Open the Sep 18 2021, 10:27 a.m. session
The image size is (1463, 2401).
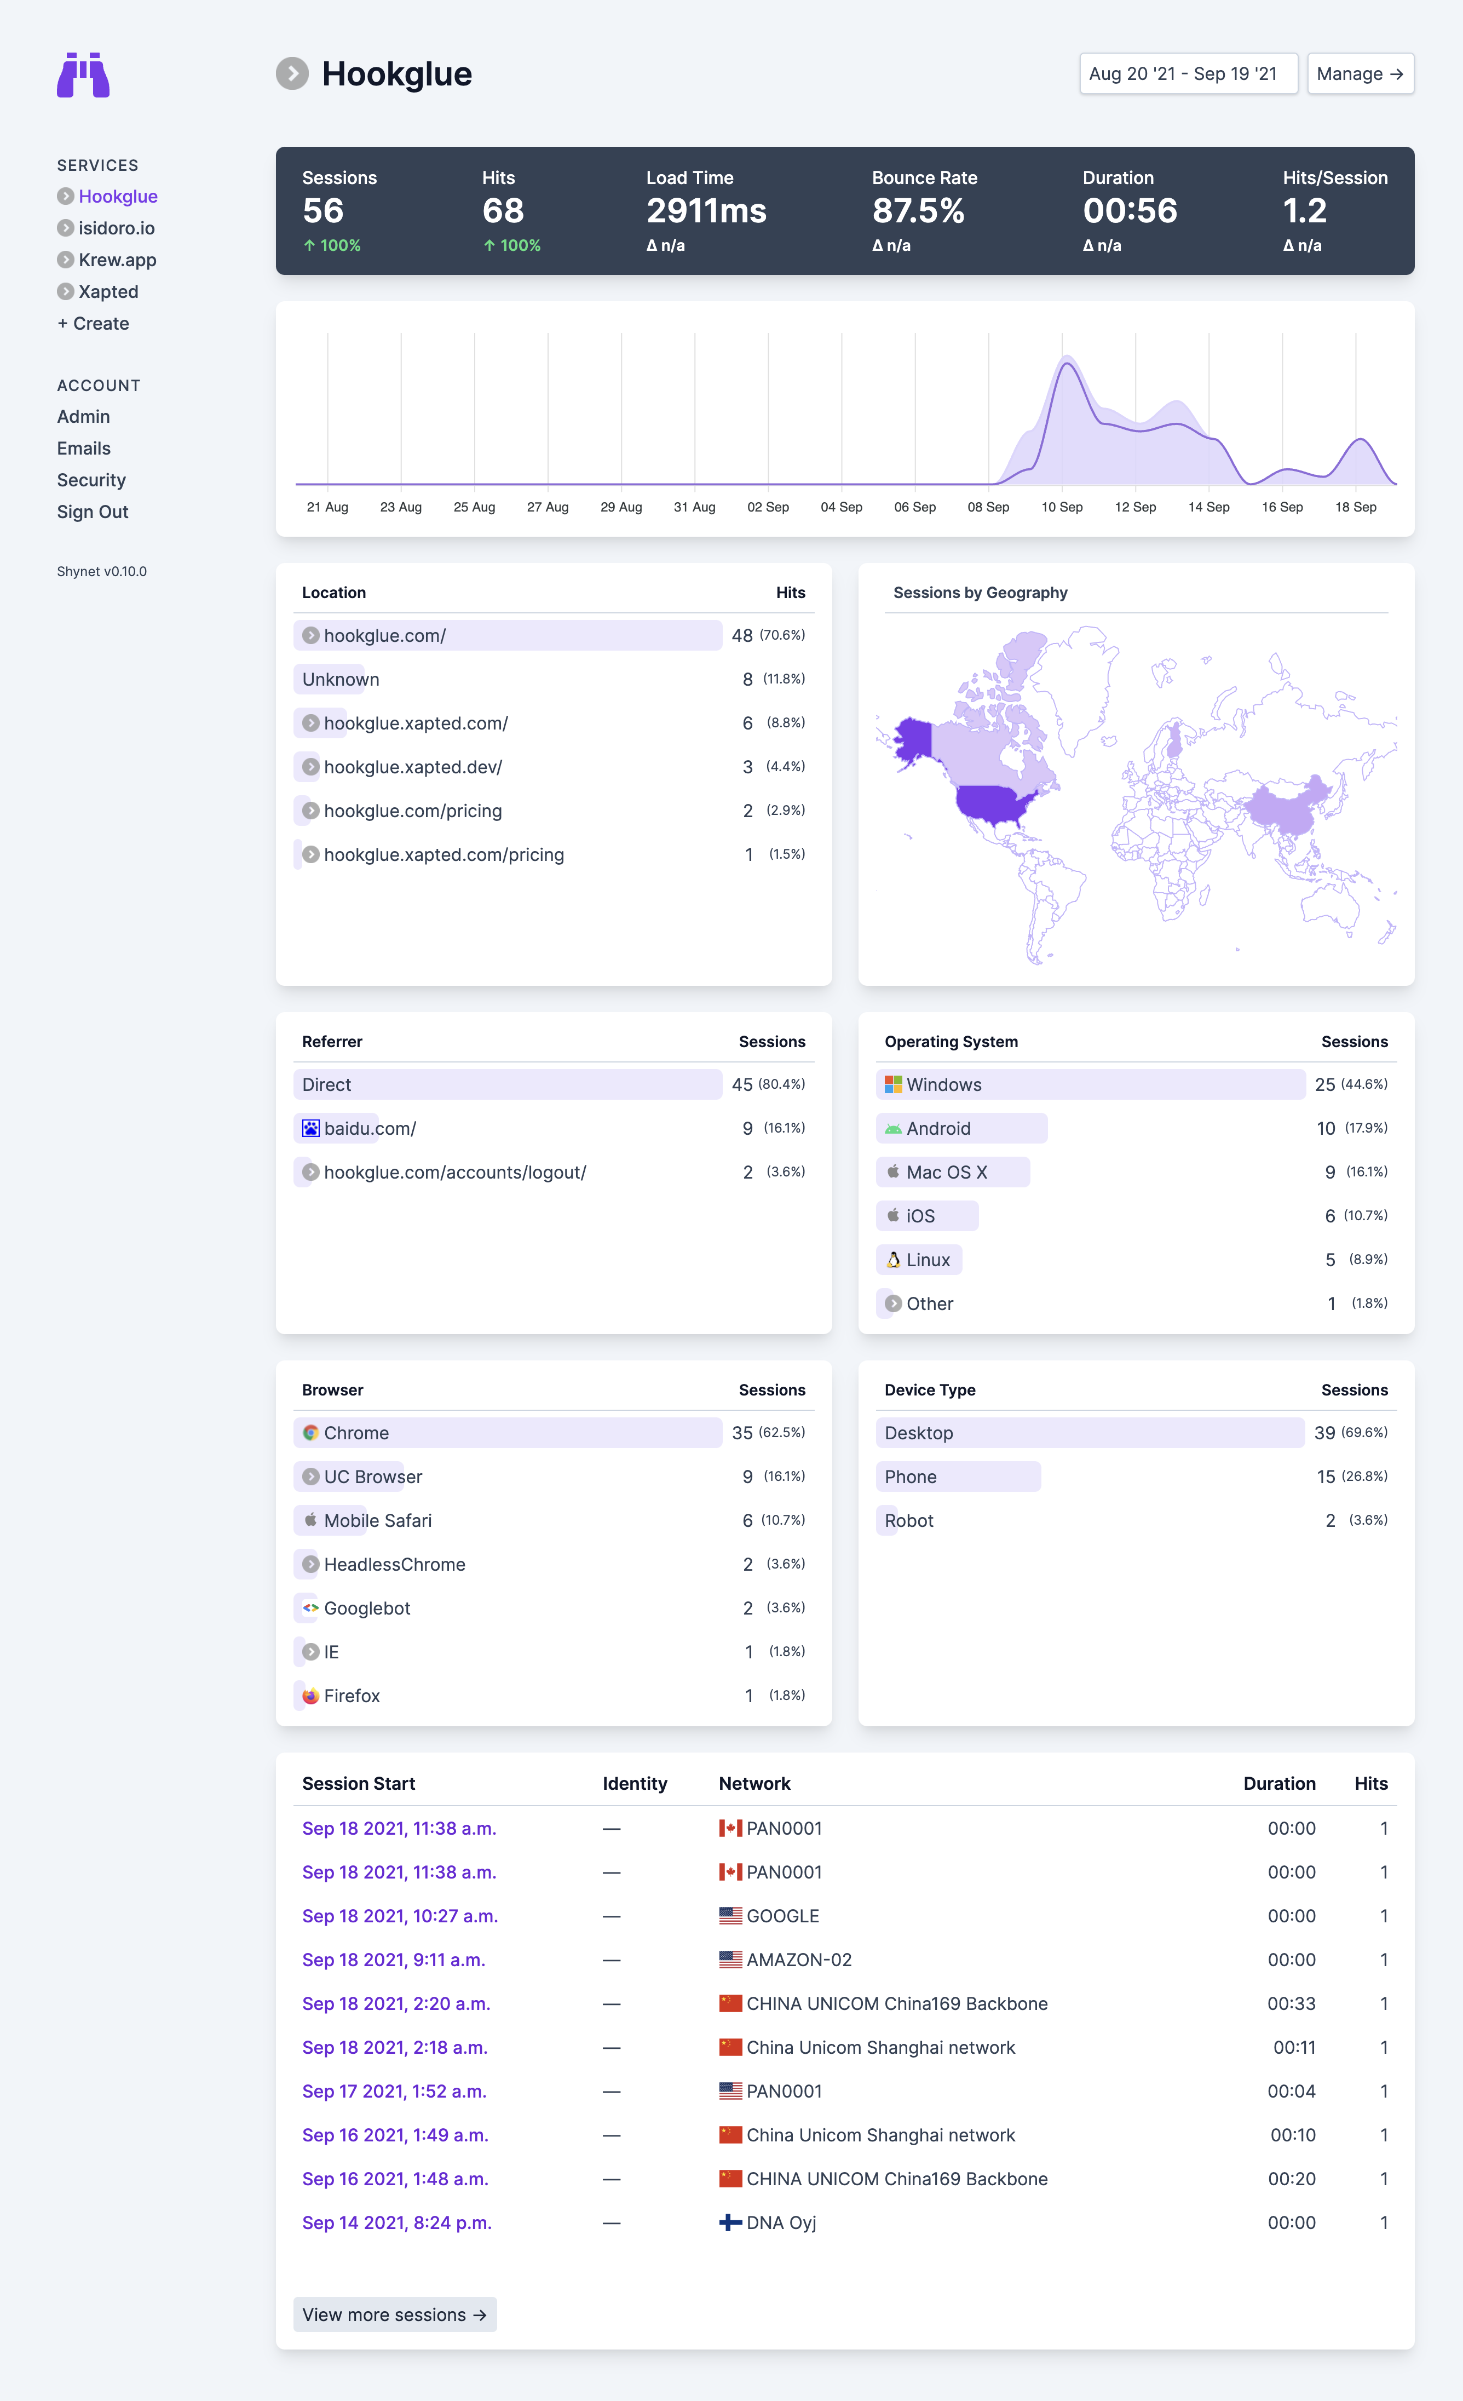(399, 1916)
